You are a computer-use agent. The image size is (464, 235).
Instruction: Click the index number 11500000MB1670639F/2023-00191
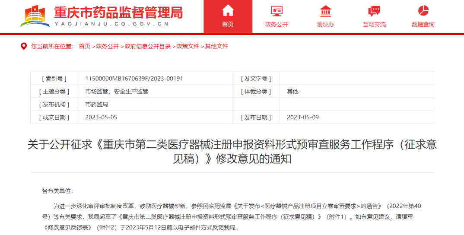[134, 79]
